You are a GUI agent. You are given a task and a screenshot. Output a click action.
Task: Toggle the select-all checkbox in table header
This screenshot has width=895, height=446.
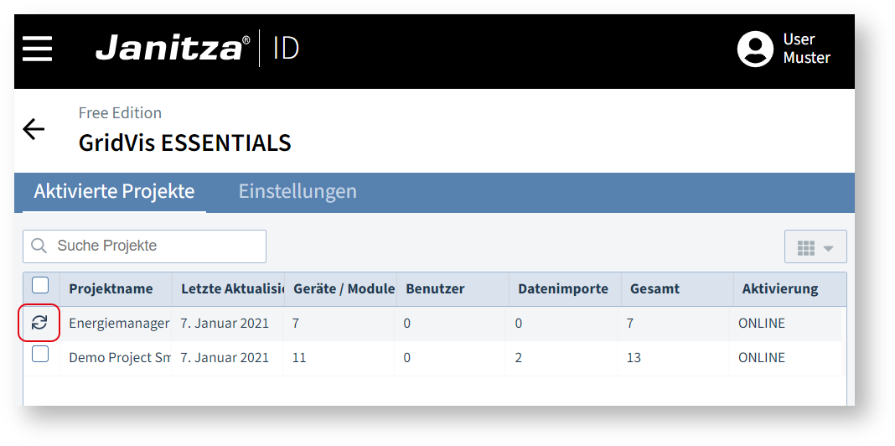(x=40, y=285)
